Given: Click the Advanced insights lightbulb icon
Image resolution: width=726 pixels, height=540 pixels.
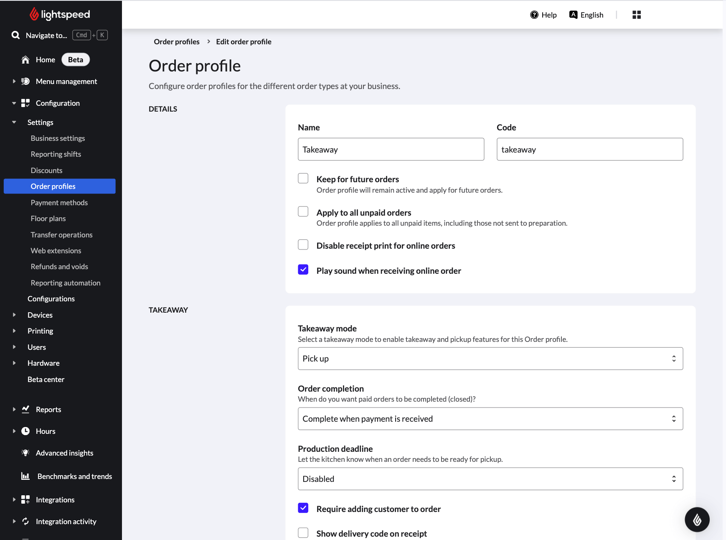Looking at the screenshot, I should [x=25, y=453].
